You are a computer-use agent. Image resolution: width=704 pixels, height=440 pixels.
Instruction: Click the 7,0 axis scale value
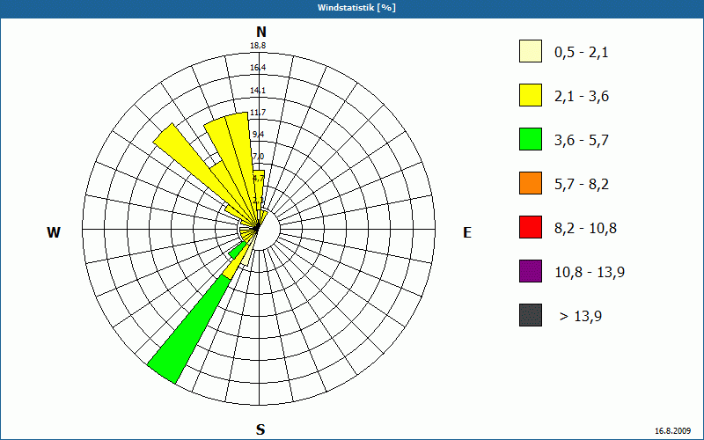pyautogui.click(x=258, y=157)
